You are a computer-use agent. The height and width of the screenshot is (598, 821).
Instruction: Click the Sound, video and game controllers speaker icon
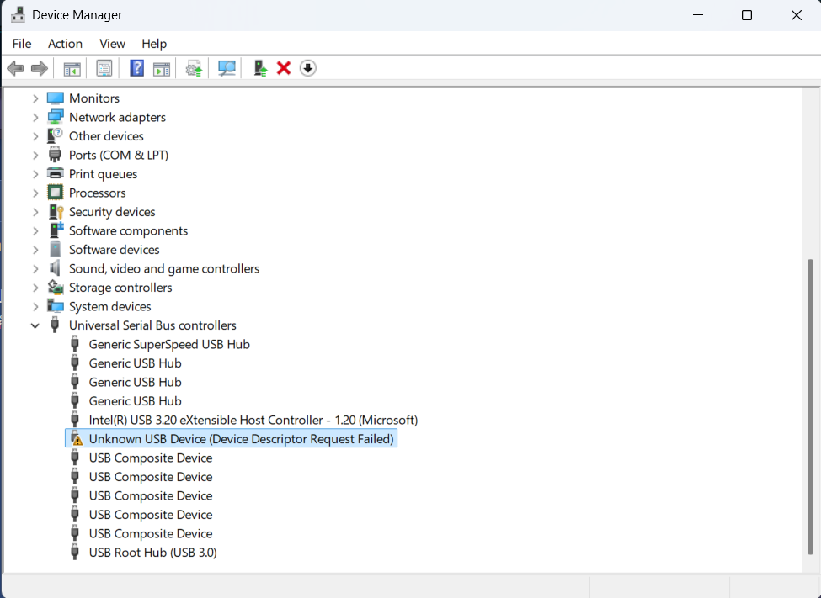[x=55, y=268]
